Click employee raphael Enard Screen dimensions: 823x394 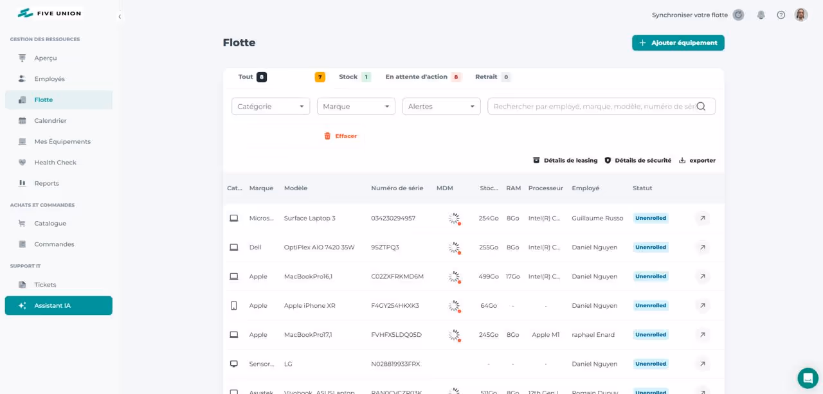pos(593,335)
